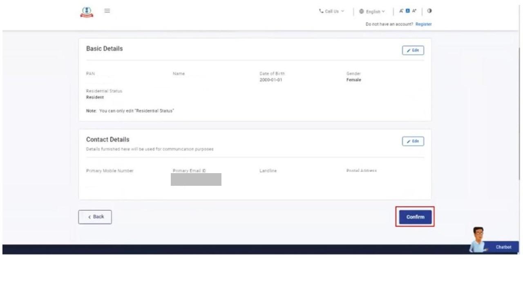Toggle the high contrast mode icon

coord(429,11)
